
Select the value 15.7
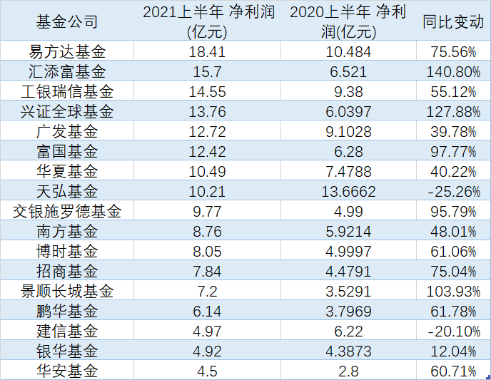(x=207, y=71)
